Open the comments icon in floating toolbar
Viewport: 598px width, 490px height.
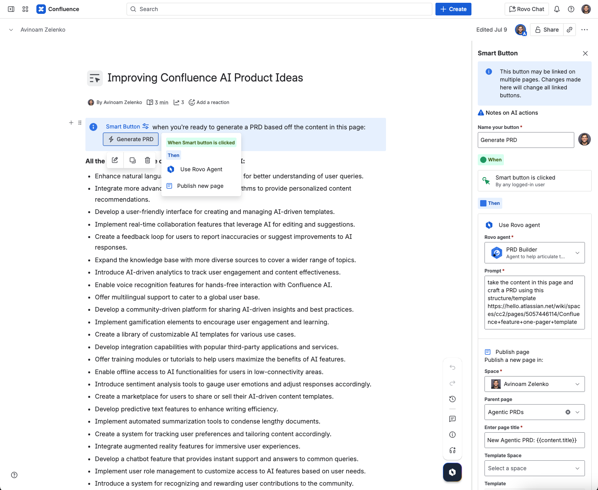tap(452, 419)
